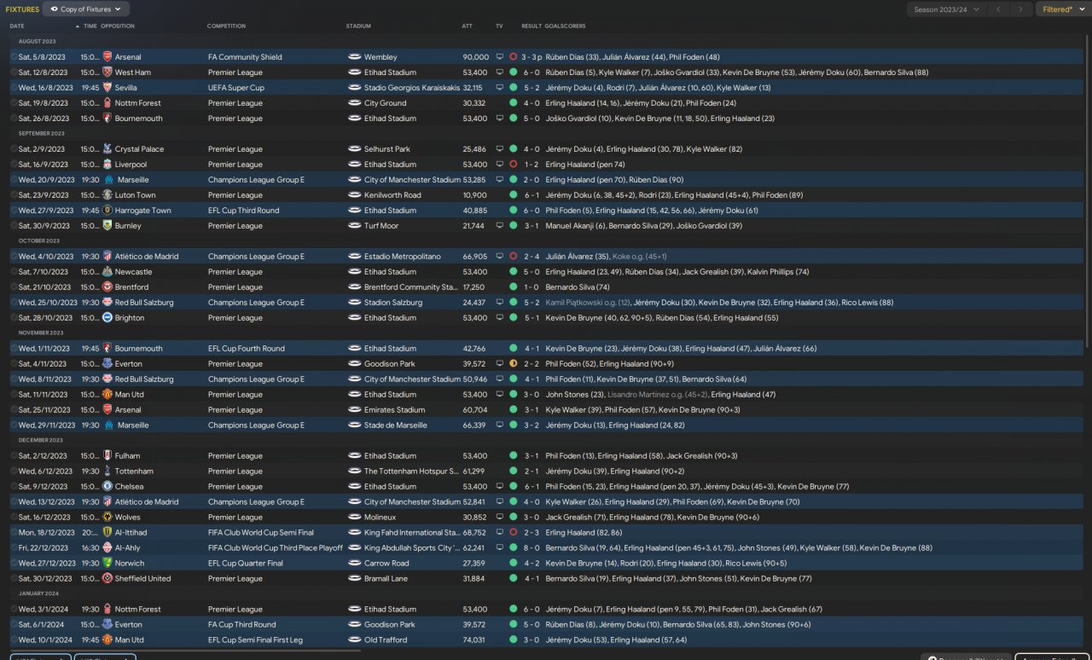Click the TV icon in the Crystal Palace row
Screen dimensions: 1092x660
click(x=500, y=149)
